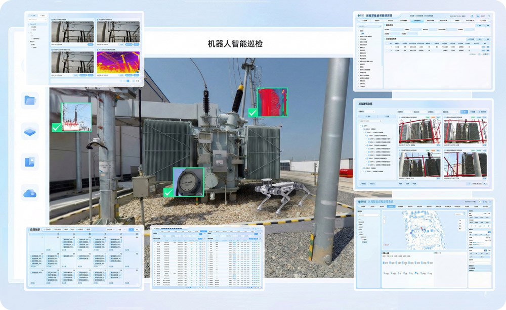Click the cloud icon in left sidebar
Image resolution: width=506 pixels, height=310 pixels.
click(x=30, y=193)
